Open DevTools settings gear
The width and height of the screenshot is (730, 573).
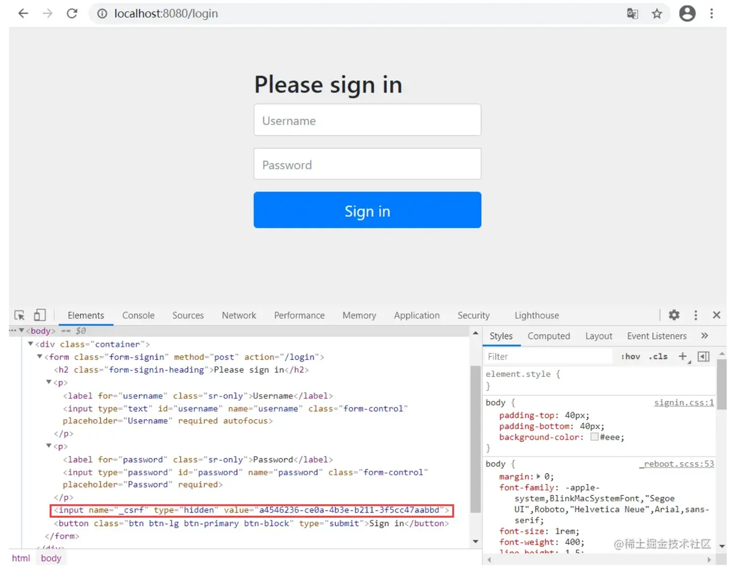(674, 315)
